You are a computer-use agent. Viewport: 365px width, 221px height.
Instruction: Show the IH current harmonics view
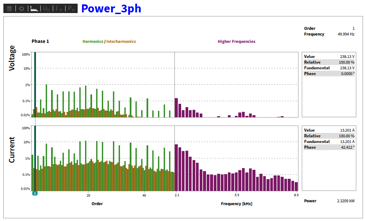tap(59, 9)
